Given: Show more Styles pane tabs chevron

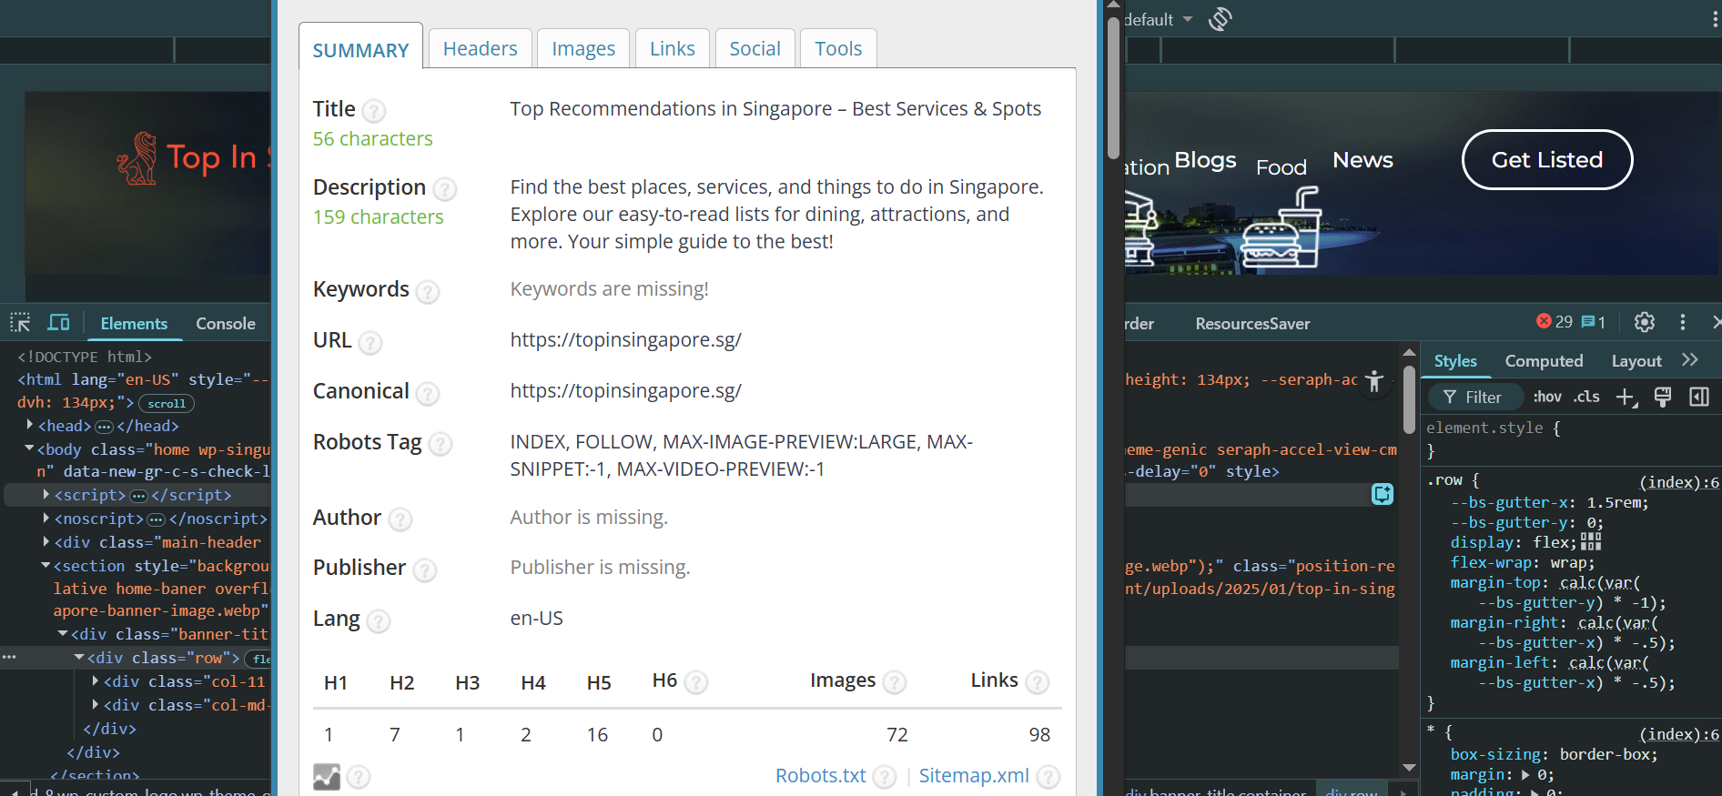Looking at the screenshot, I should pyautogui.click(x=1690, y=360).
